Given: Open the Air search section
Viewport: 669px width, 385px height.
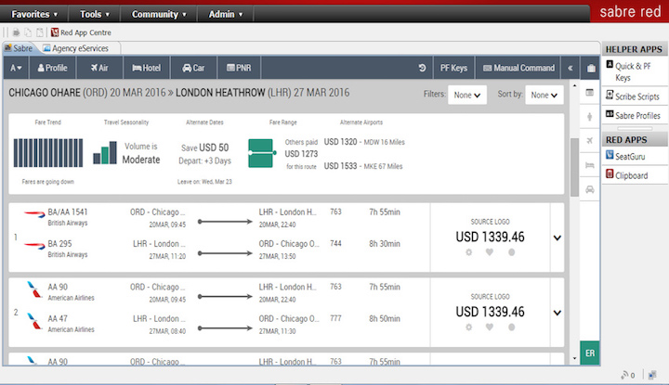Looking at the screenshot, I should point(99,68).
